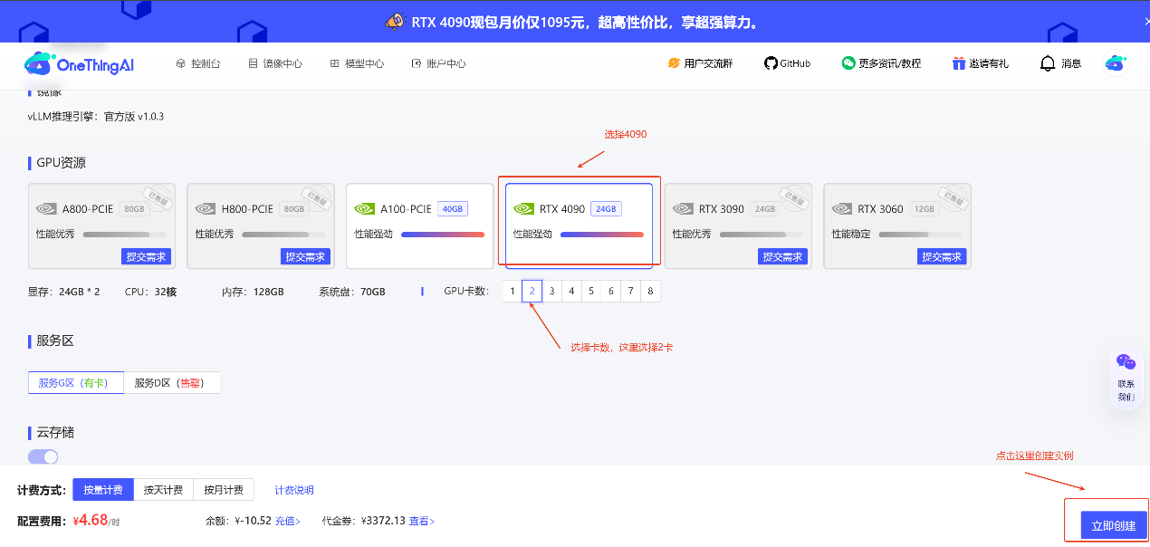Go to 账户中心 in navigation

coord(438,64)
